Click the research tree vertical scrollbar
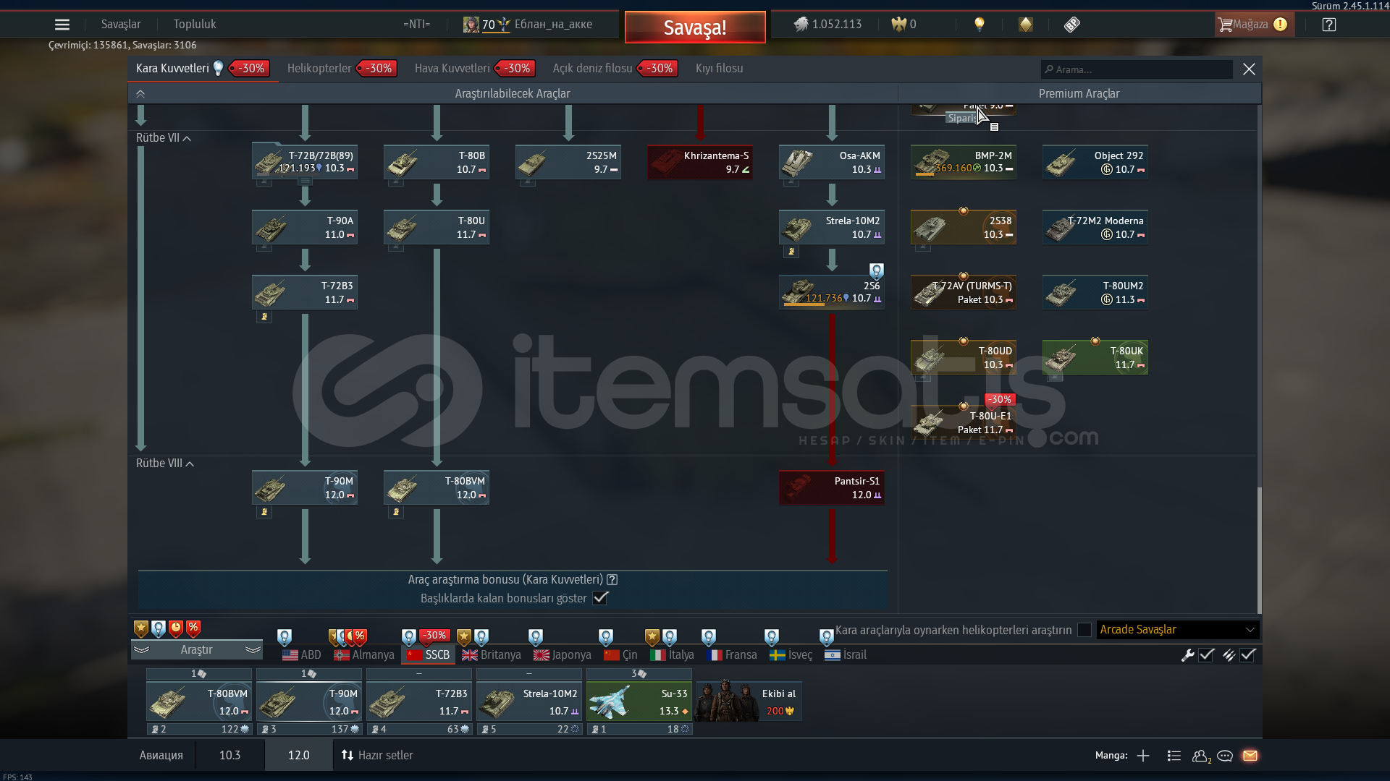This screenshot has height=781, width=1390. point(1259,550)
